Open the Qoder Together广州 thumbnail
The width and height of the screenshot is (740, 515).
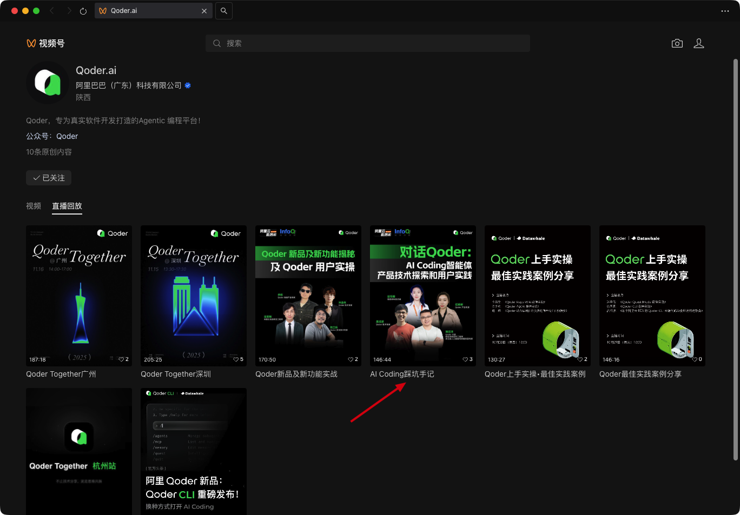pyautogui.click(x=79, y=296)
